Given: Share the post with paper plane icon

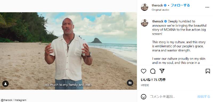Looking at the screenshot, I should (162, 71).
